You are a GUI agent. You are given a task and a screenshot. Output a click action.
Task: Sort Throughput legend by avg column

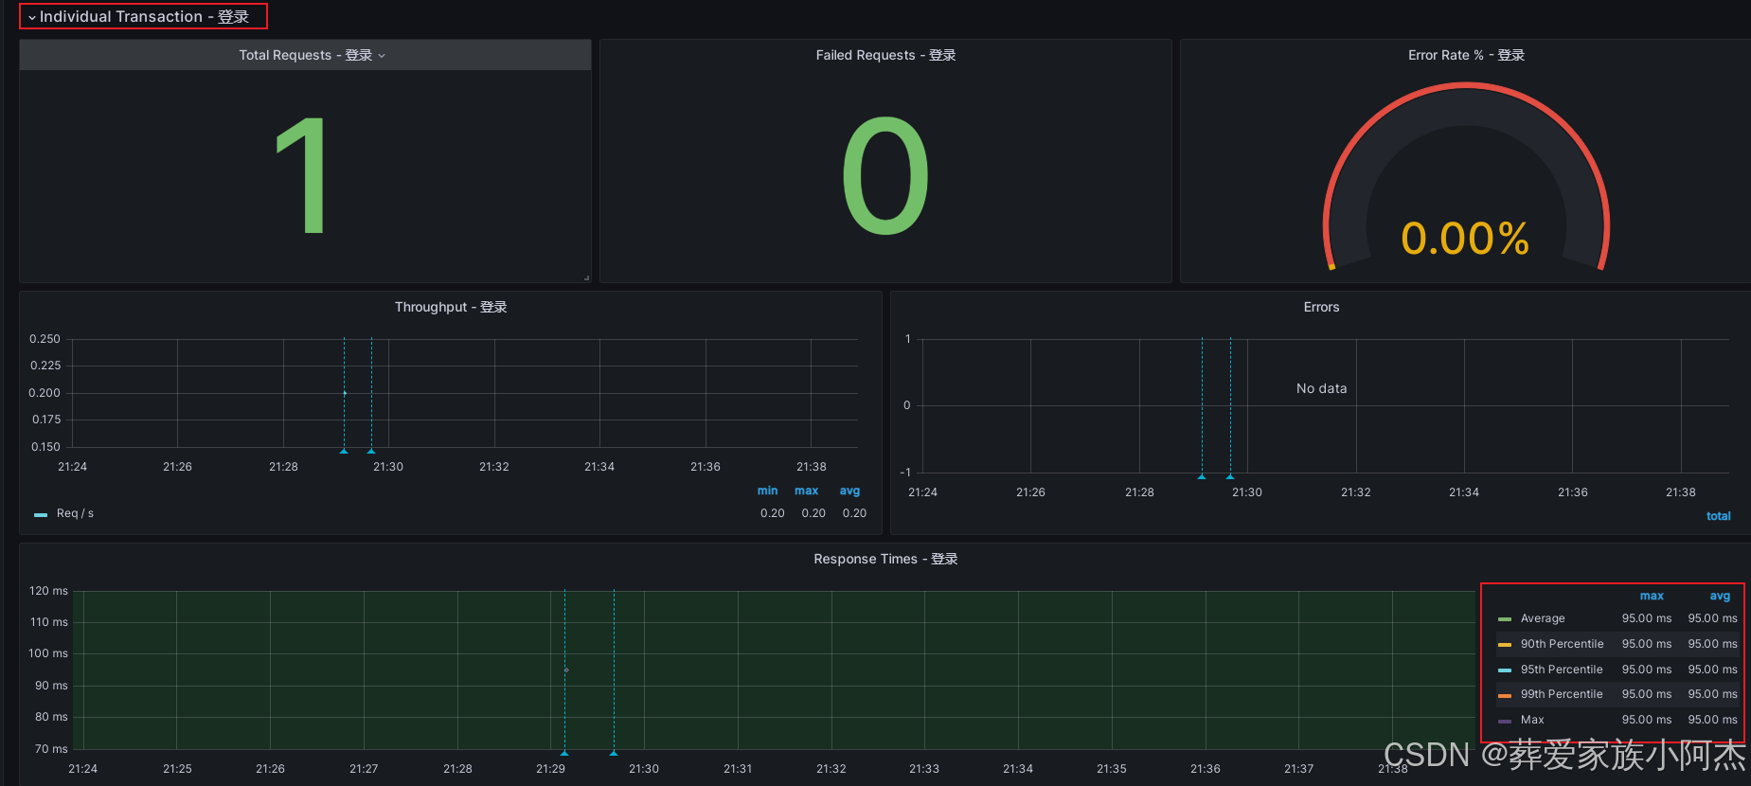849,491
